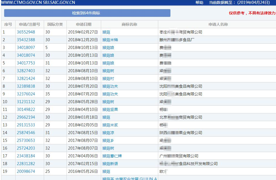Open trademark 猴菇坚果 link
276x180 pixels.
[110, 109]
